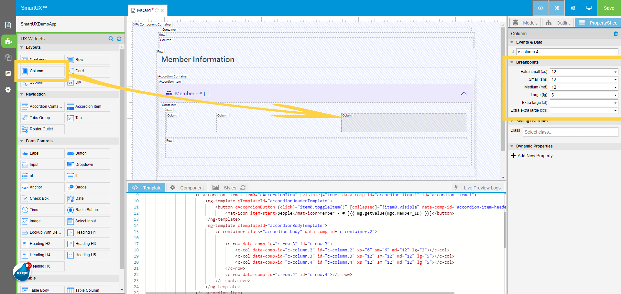
Task: Click the fullscreen expand icon in top toolbar
Action: tap(557, 8)
